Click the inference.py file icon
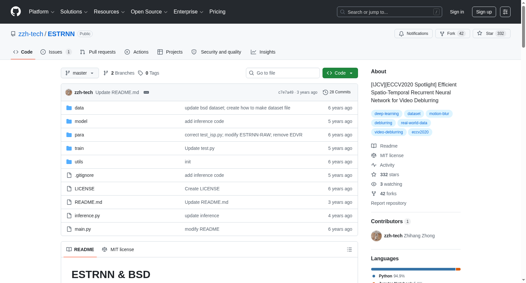526x283 pixels. (69, 216)
